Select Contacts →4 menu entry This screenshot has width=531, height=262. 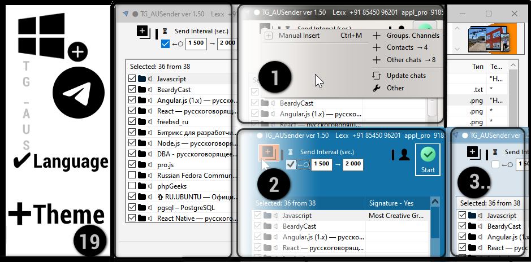407,47
